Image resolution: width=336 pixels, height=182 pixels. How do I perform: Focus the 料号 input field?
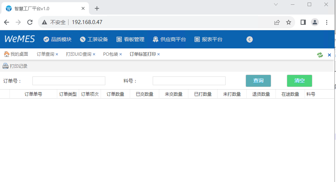[x=189, y=81]
